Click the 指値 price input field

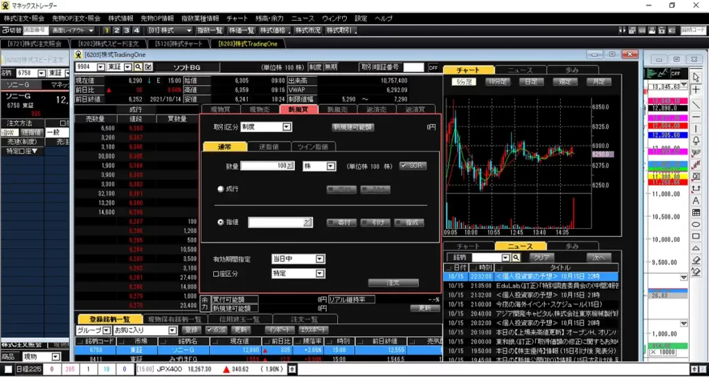(x=276, y=222)
